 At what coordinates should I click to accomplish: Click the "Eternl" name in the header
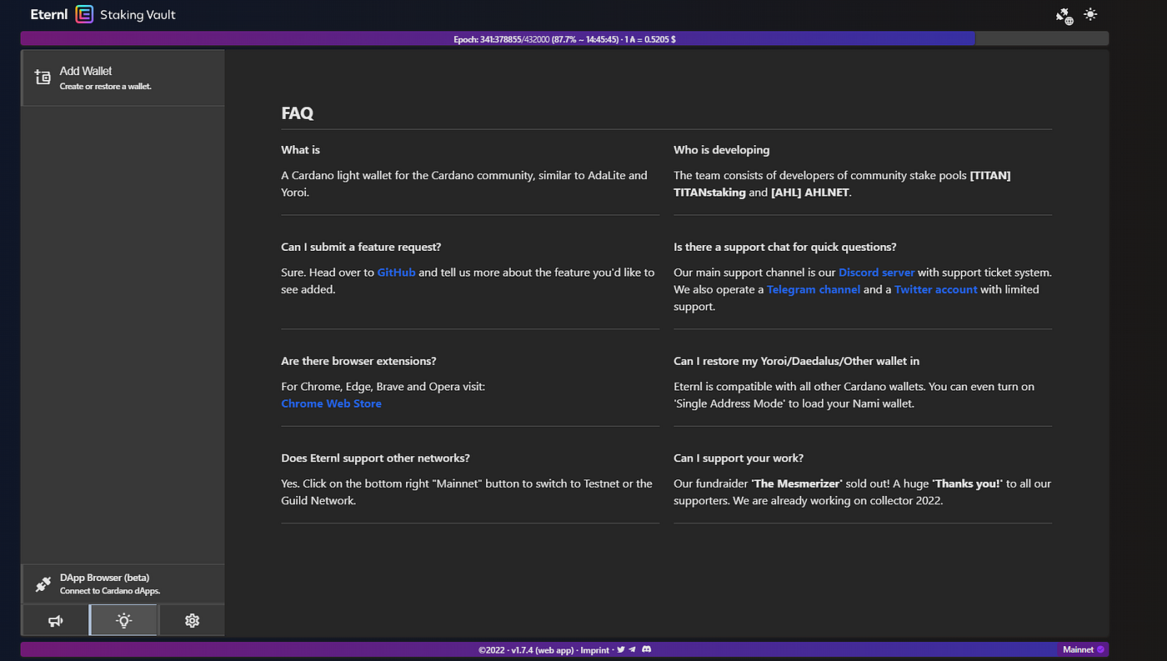(48, 14)
